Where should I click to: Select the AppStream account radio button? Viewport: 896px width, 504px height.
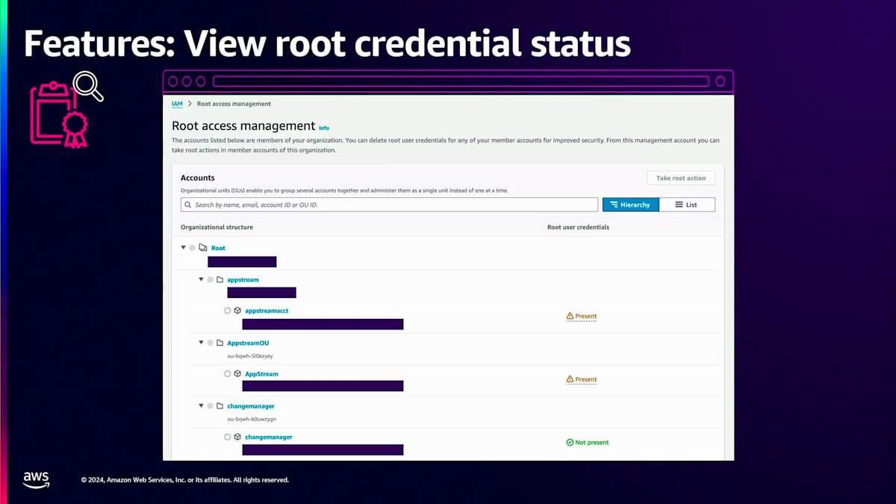(228, 373)
